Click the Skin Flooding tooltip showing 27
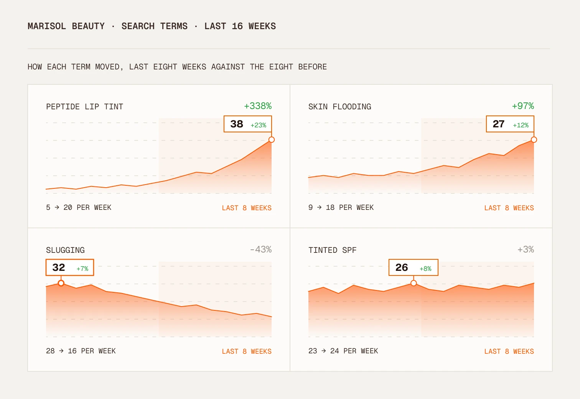 click(x=510, y=124)
